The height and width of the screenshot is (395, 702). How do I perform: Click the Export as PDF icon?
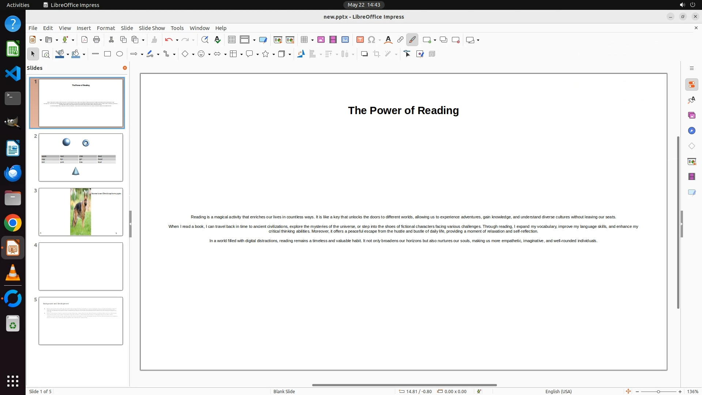pyautogui.click(x=84, y=40)
